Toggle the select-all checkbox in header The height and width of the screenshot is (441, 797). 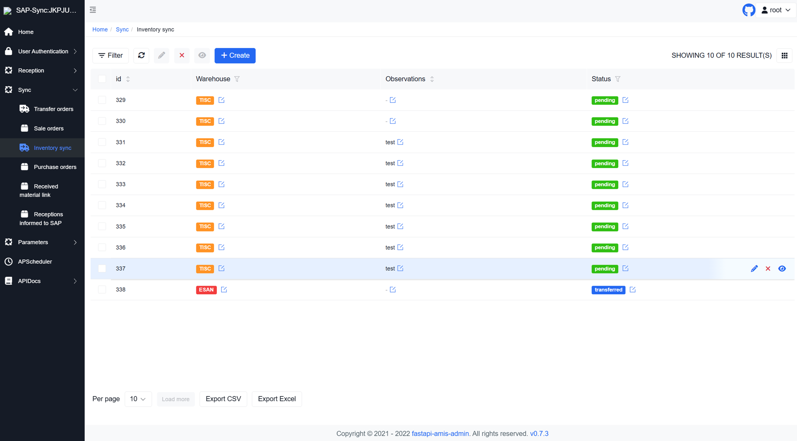tap(102, 79)
